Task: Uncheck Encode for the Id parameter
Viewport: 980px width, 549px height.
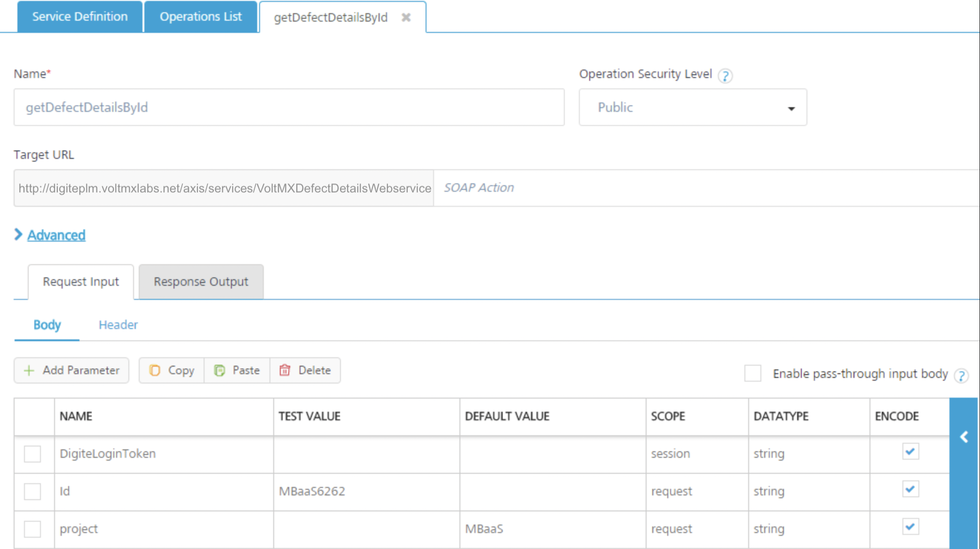Action: (x=910, y=489)
